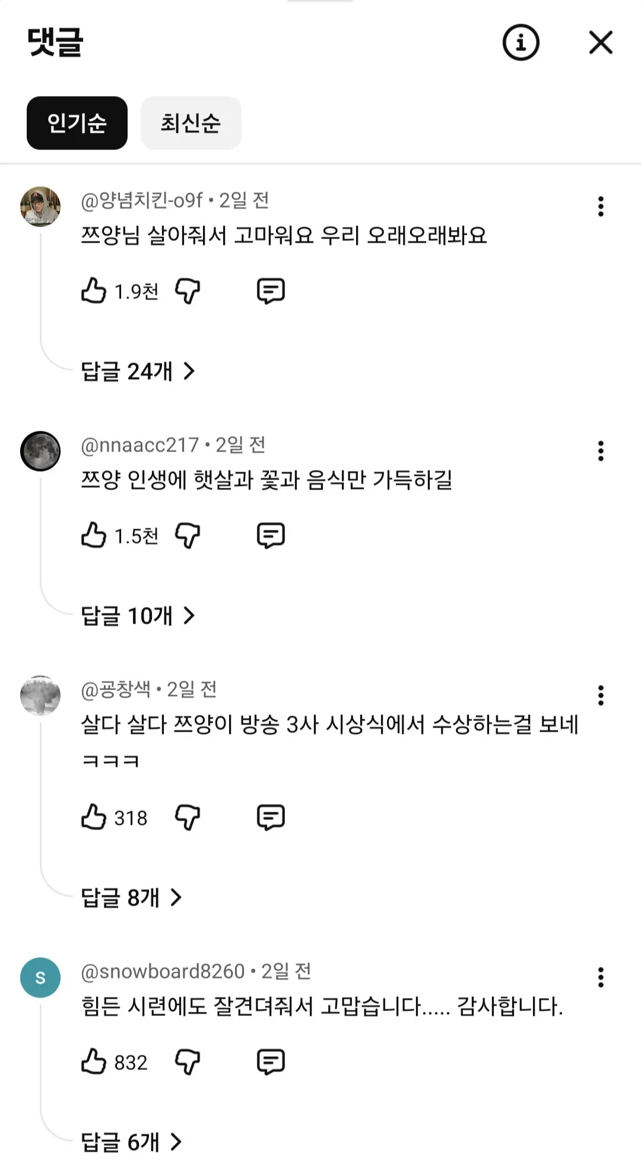The image size is (641, 1160).
Task: Close the 댓글 comments panel
Action: [601, 43]
